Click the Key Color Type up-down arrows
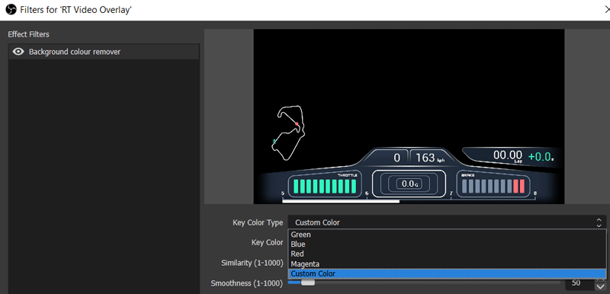Screen dimensions: 610x294 (x=599, y=222)
